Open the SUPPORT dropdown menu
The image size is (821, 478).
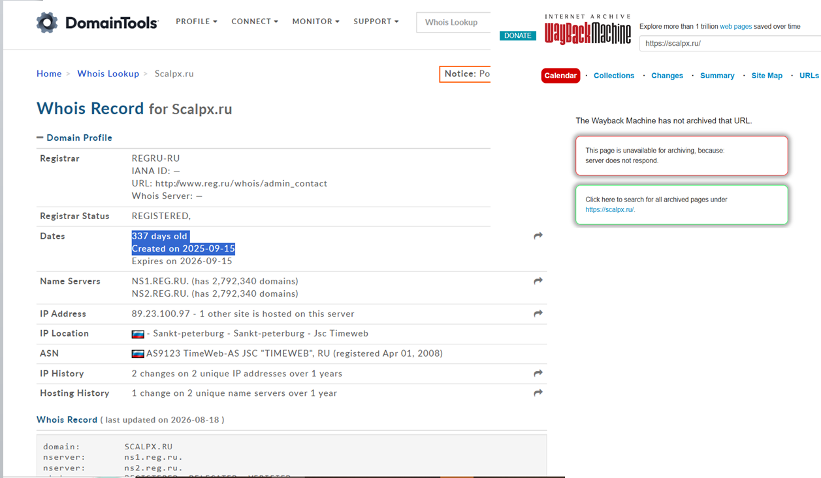[376, 22]
